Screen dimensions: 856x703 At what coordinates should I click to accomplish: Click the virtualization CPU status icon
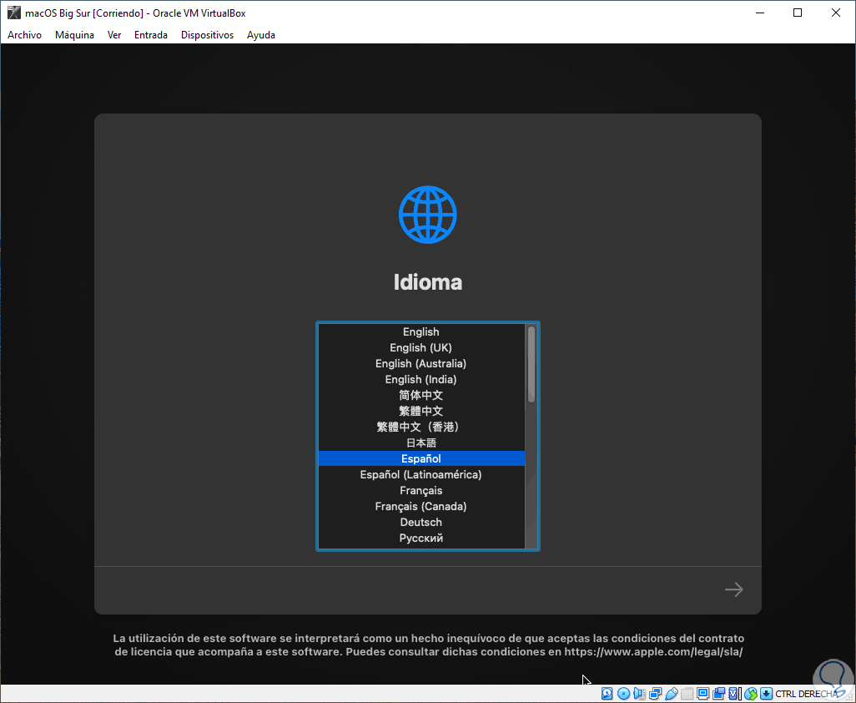(735, 694)
